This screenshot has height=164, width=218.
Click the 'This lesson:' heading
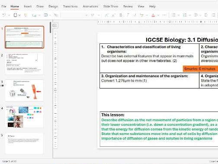point(113,115)
